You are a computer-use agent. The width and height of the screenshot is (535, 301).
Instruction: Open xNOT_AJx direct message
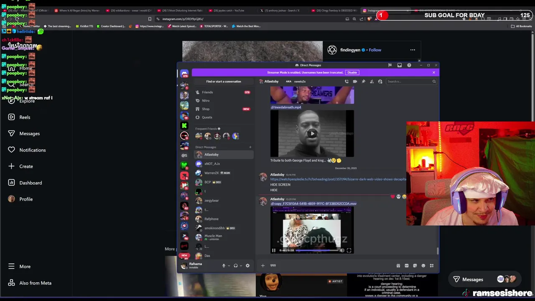(223, 164)
